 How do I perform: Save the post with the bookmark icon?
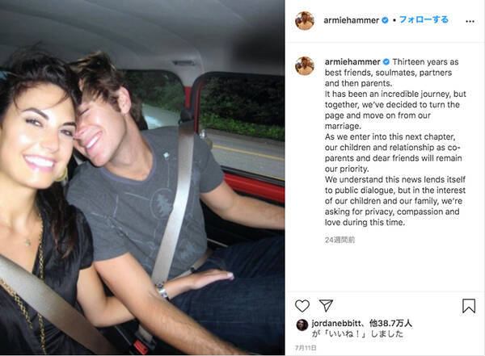click(x=469, y=306)
